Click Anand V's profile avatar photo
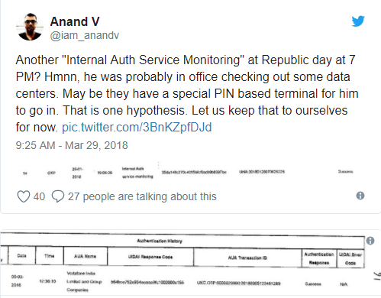This screenshot has width=381, height=298. [30, 27]
